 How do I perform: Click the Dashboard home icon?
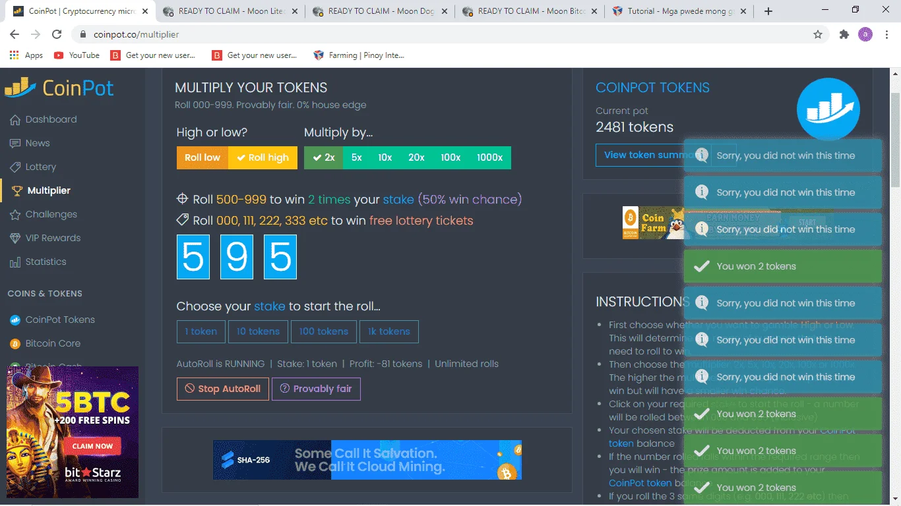coord(15,120)
